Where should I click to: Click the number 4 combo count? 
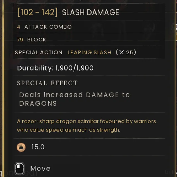19,27
